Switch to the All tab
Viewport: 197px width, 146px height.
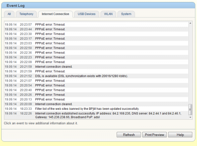click(9, 14)
